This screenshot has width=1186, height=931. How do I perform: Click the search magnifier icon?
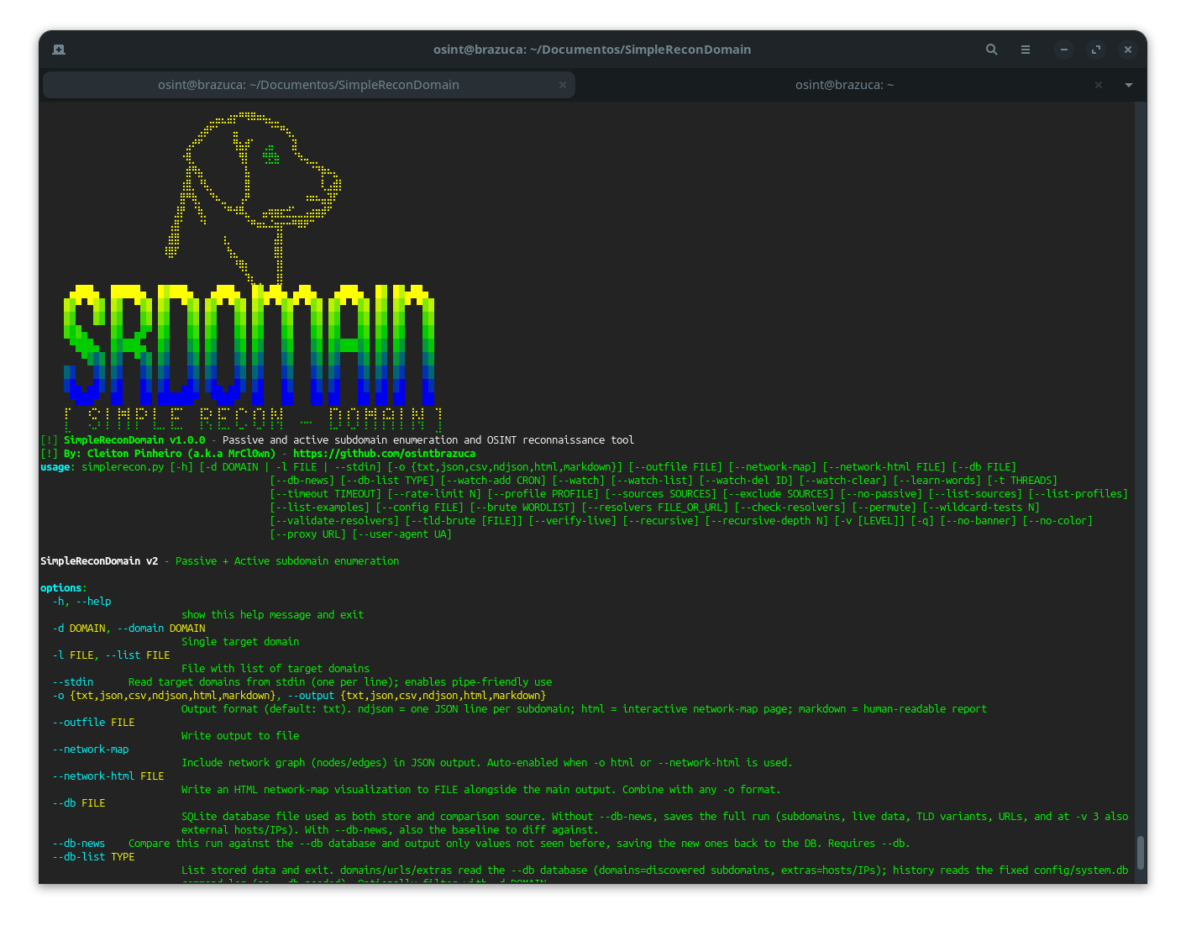pos(991,50)
